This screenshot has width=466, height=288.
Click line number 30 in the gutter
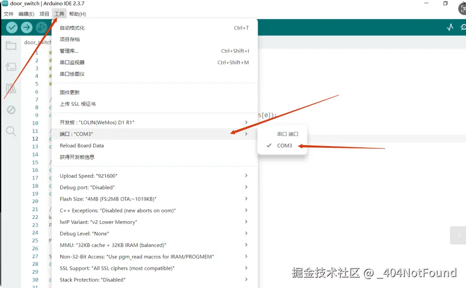pos(35,280)
